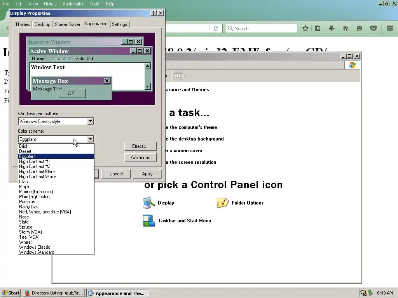Click the Selected item in preview menu
Viewport: 398px width, 298px height.
(84, 59)
